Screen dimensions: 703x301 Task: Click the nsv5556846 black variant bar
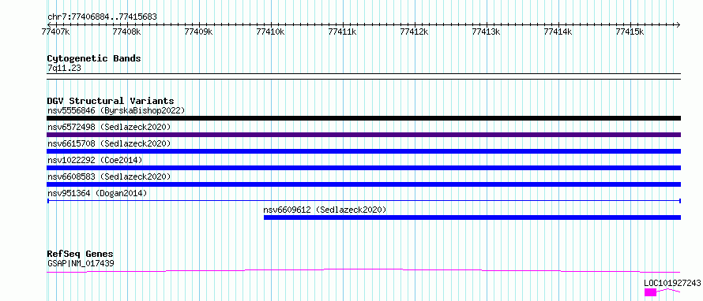[x=363, y=118]
